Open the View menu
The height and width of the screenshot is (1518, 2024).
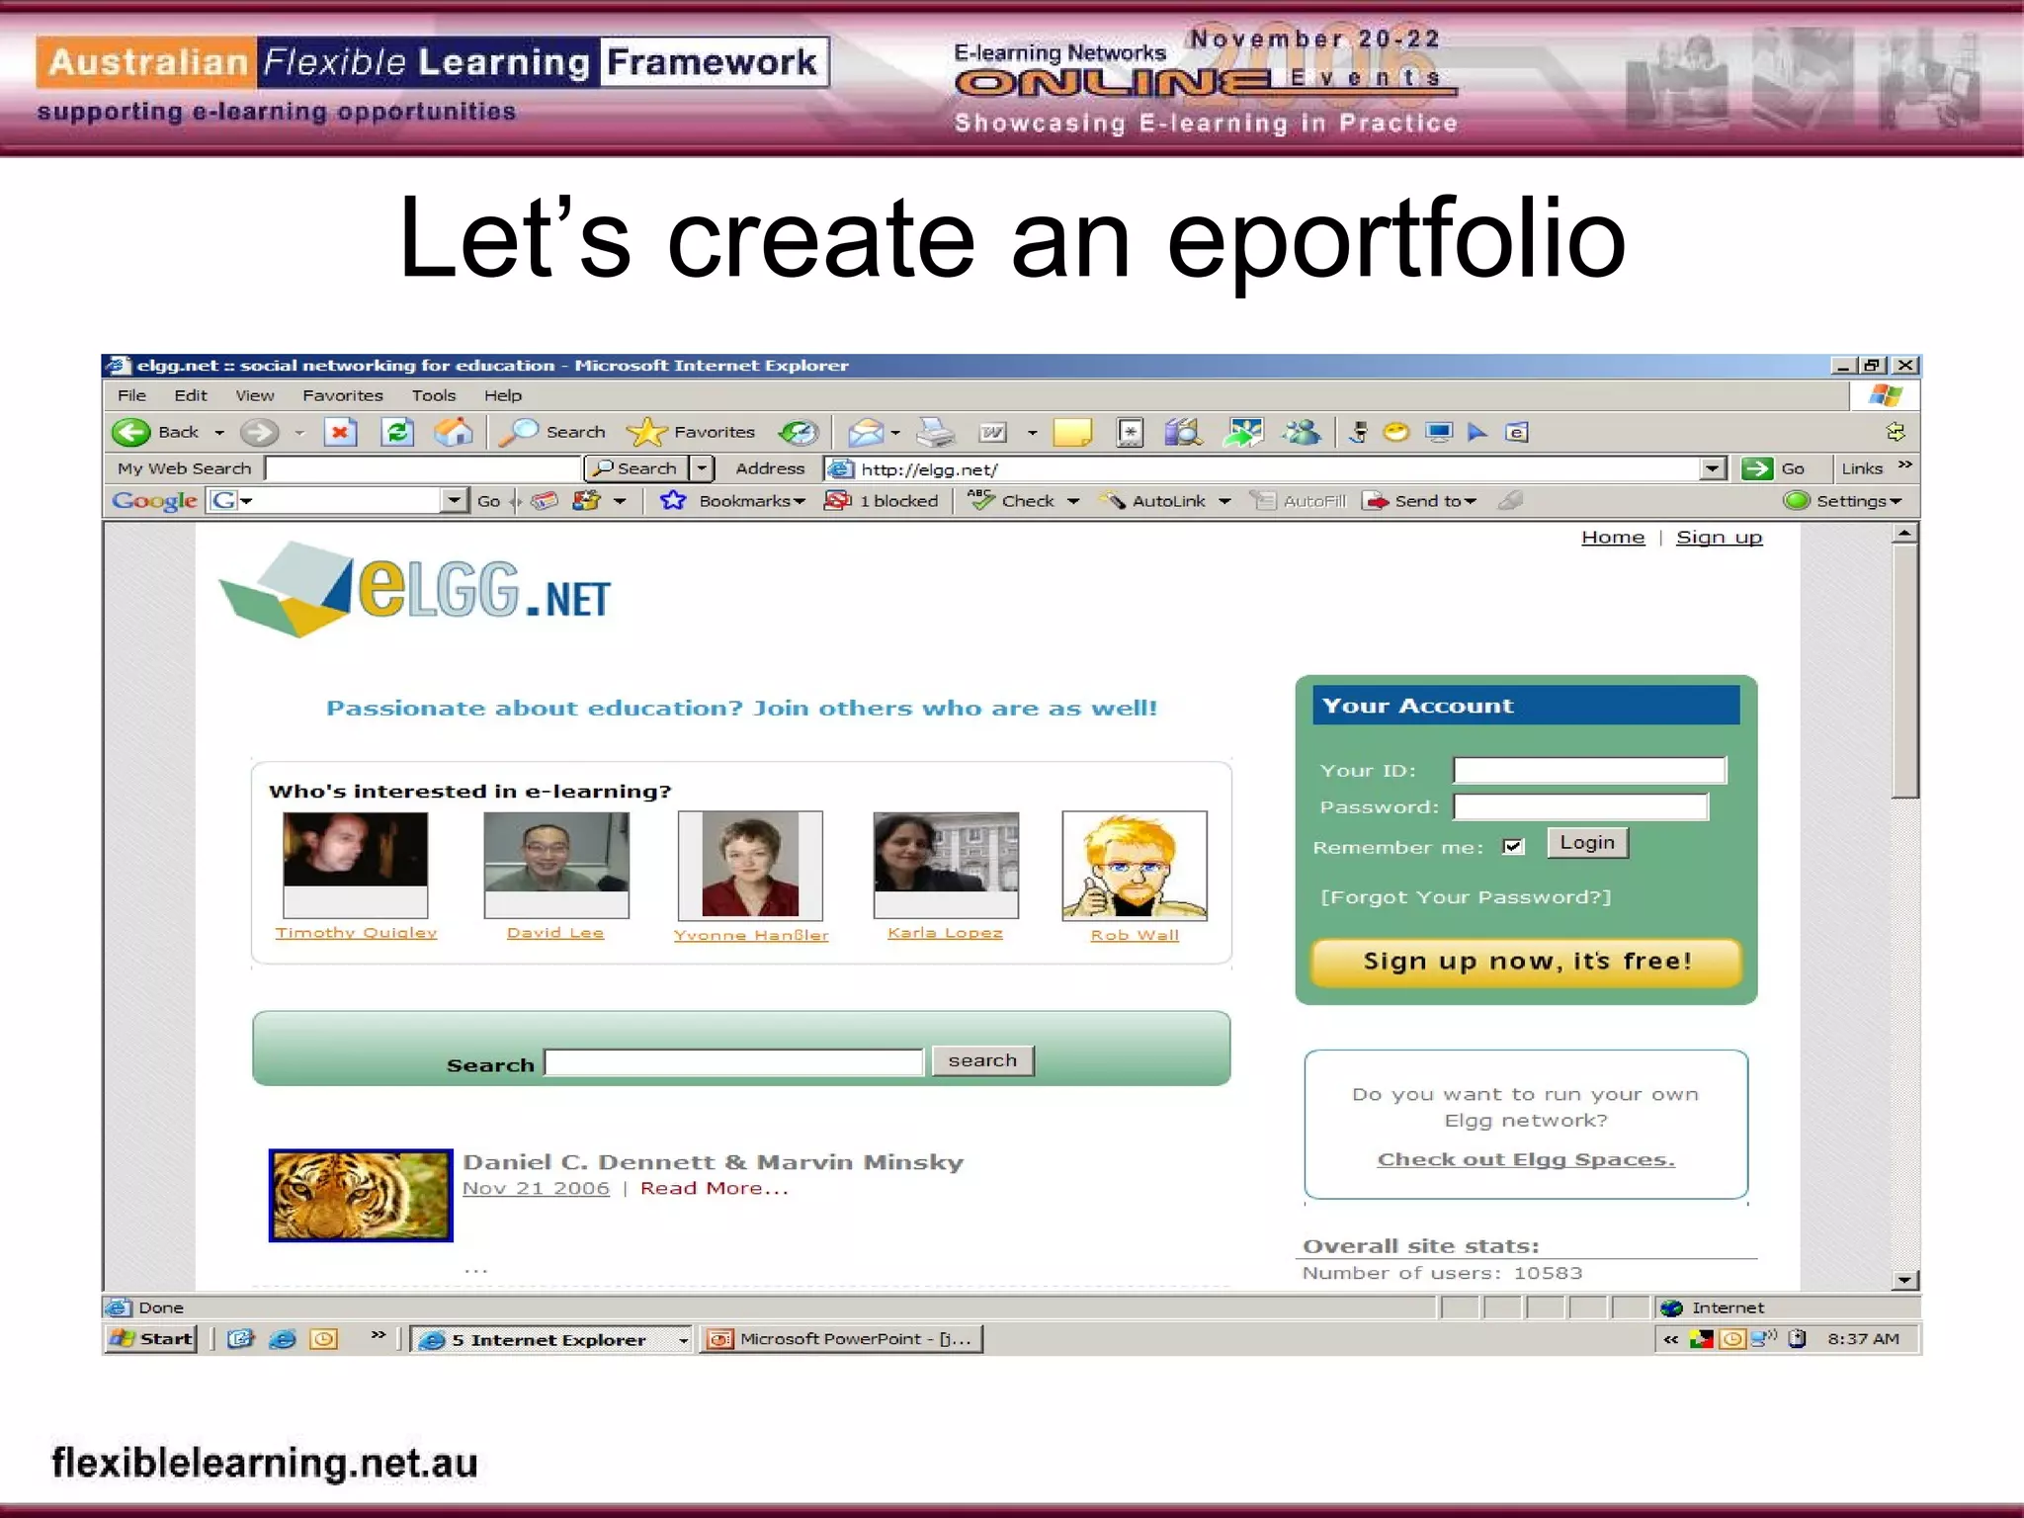(x=255, y=395)
